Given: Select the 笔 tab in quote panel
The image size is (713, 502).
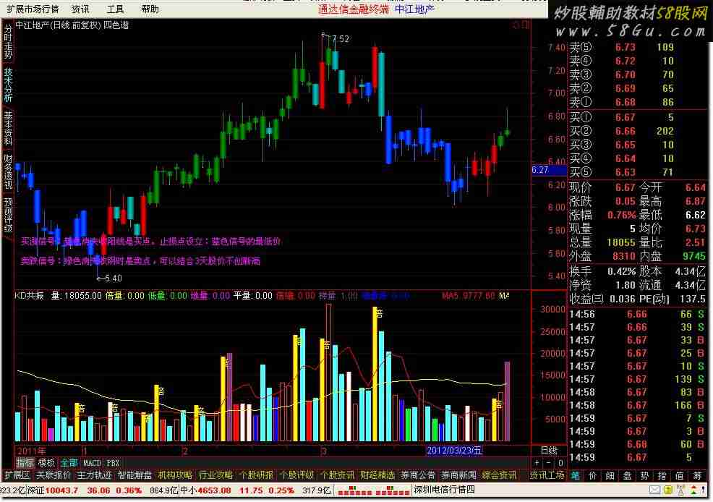Looking at the screenshot, I should click(x=576, y=476).
